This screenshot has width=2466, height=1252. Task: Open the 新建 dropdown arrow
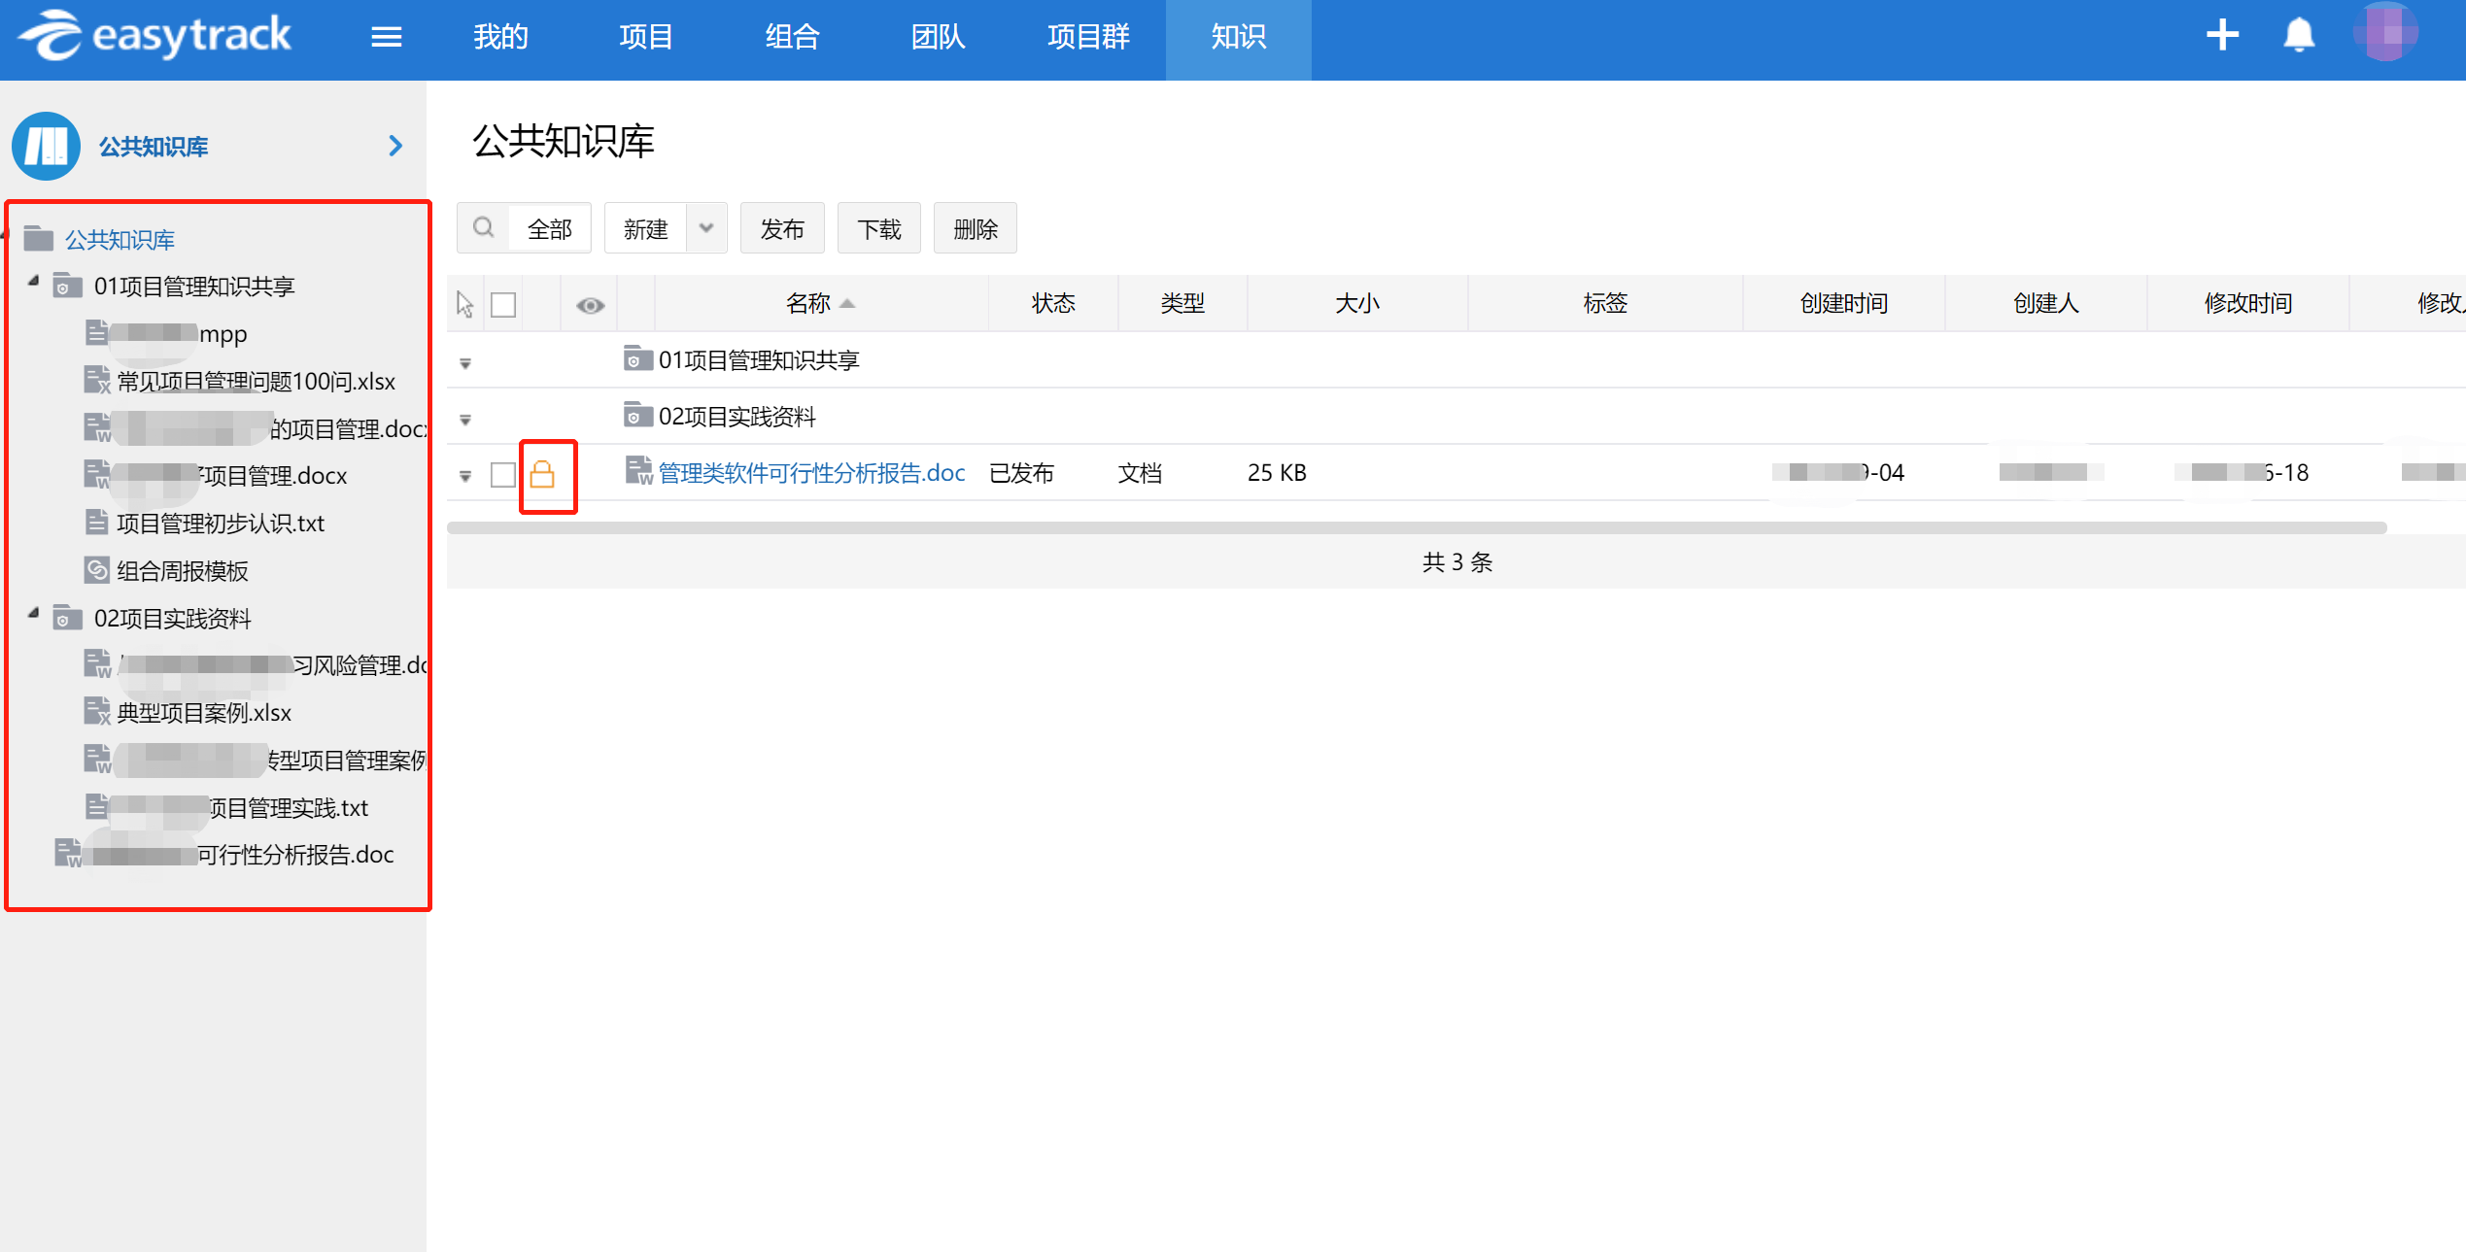706,228
